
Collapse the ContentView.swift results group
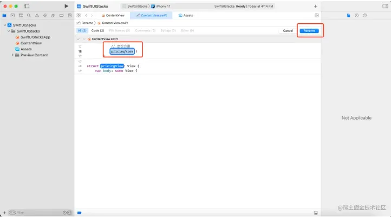[84, 39]
